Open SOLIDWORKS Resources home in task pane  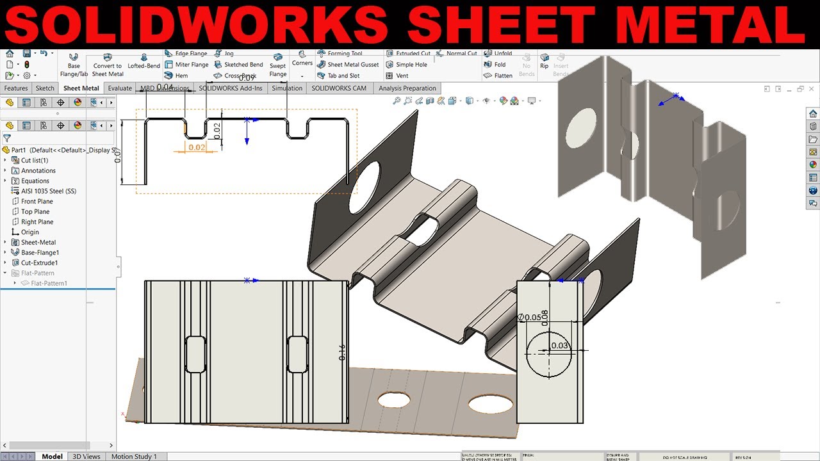(813, 113)
